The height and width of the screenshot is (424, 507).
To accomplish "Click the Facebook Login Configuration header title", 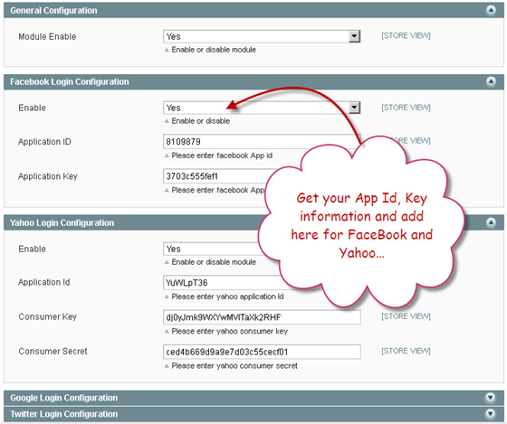I will tap(70, 81).
